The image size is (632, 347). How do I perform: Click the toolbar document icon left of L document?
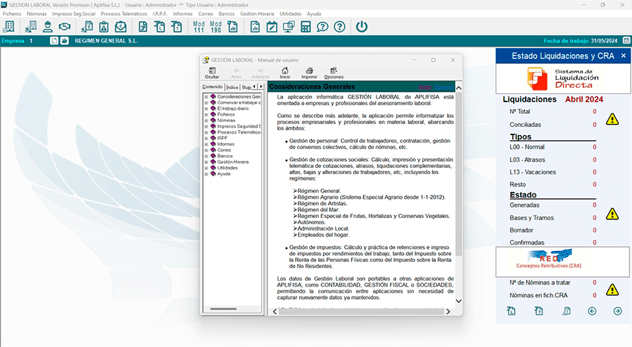coord(143,27)
